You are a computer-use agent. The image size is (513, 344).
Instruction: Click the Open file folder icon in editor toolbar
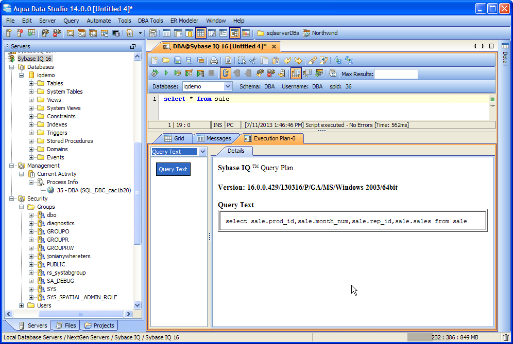166,61
